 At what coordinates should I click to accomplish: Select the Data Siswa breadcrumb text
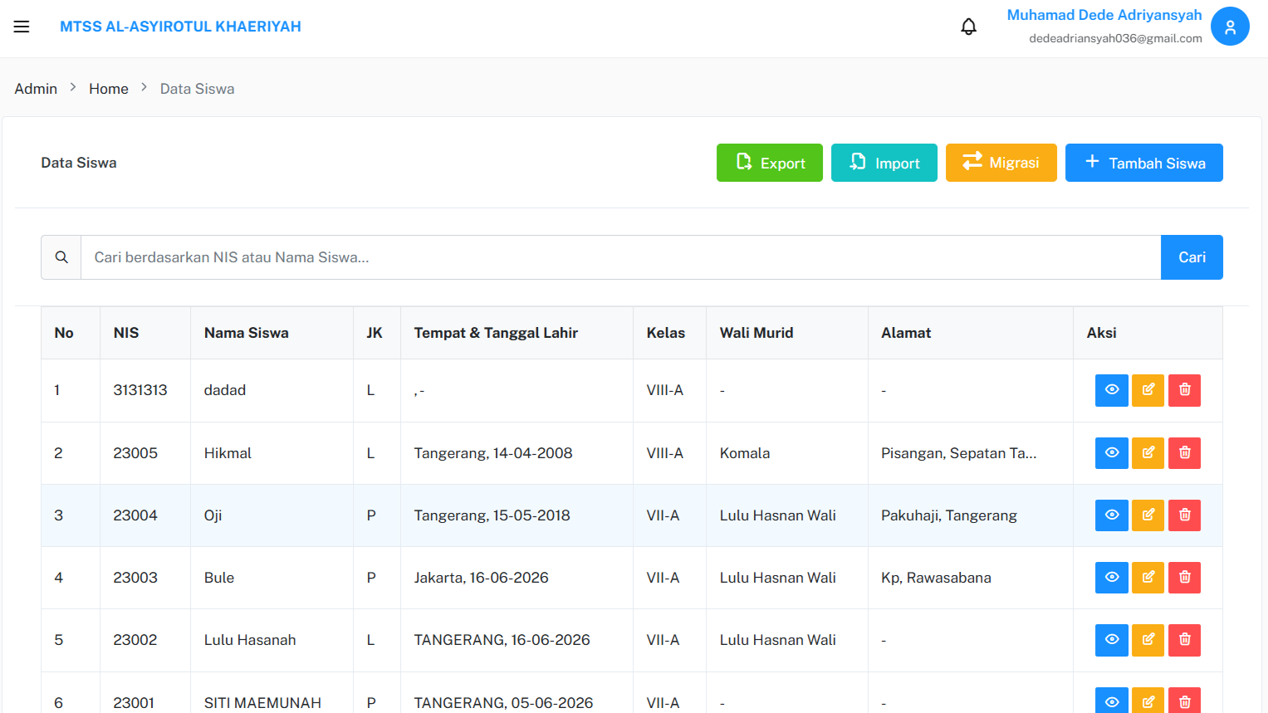197,89
